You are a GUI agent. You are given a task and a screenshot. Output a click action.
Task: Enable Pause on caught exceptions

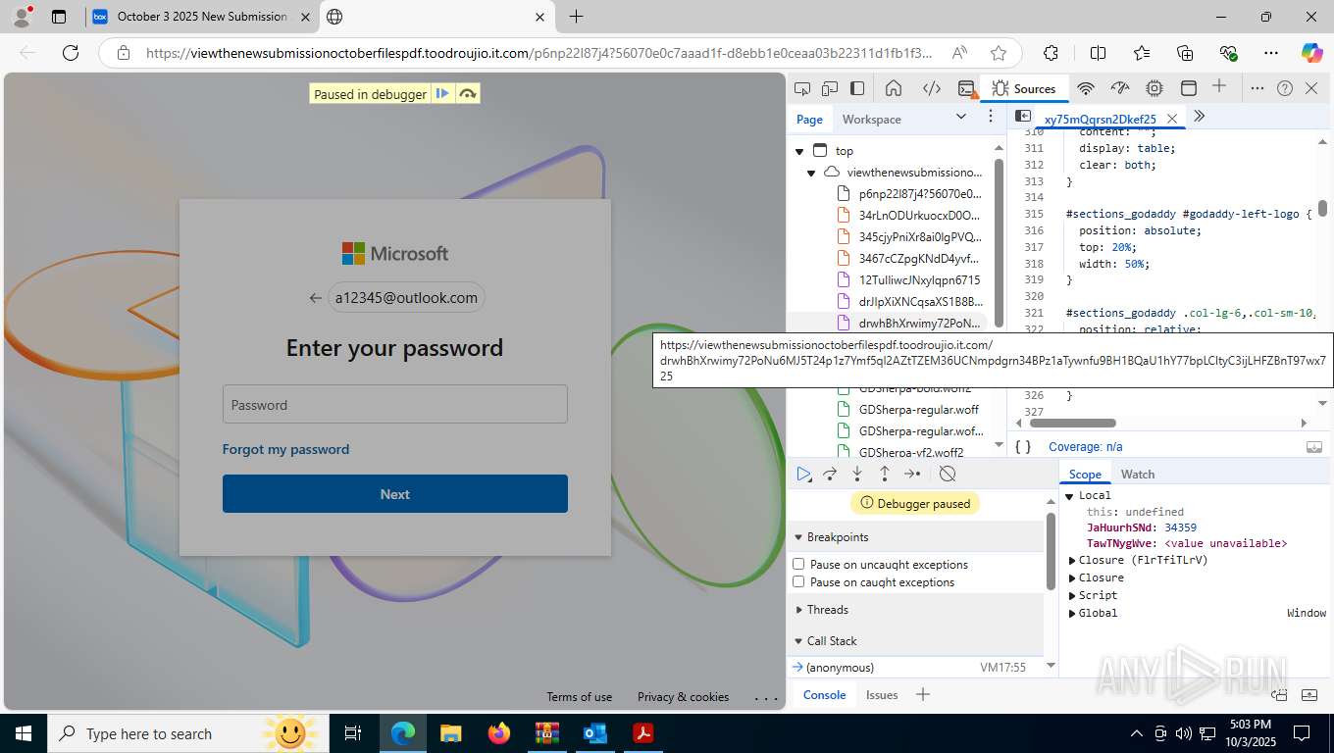coord(798,581)
